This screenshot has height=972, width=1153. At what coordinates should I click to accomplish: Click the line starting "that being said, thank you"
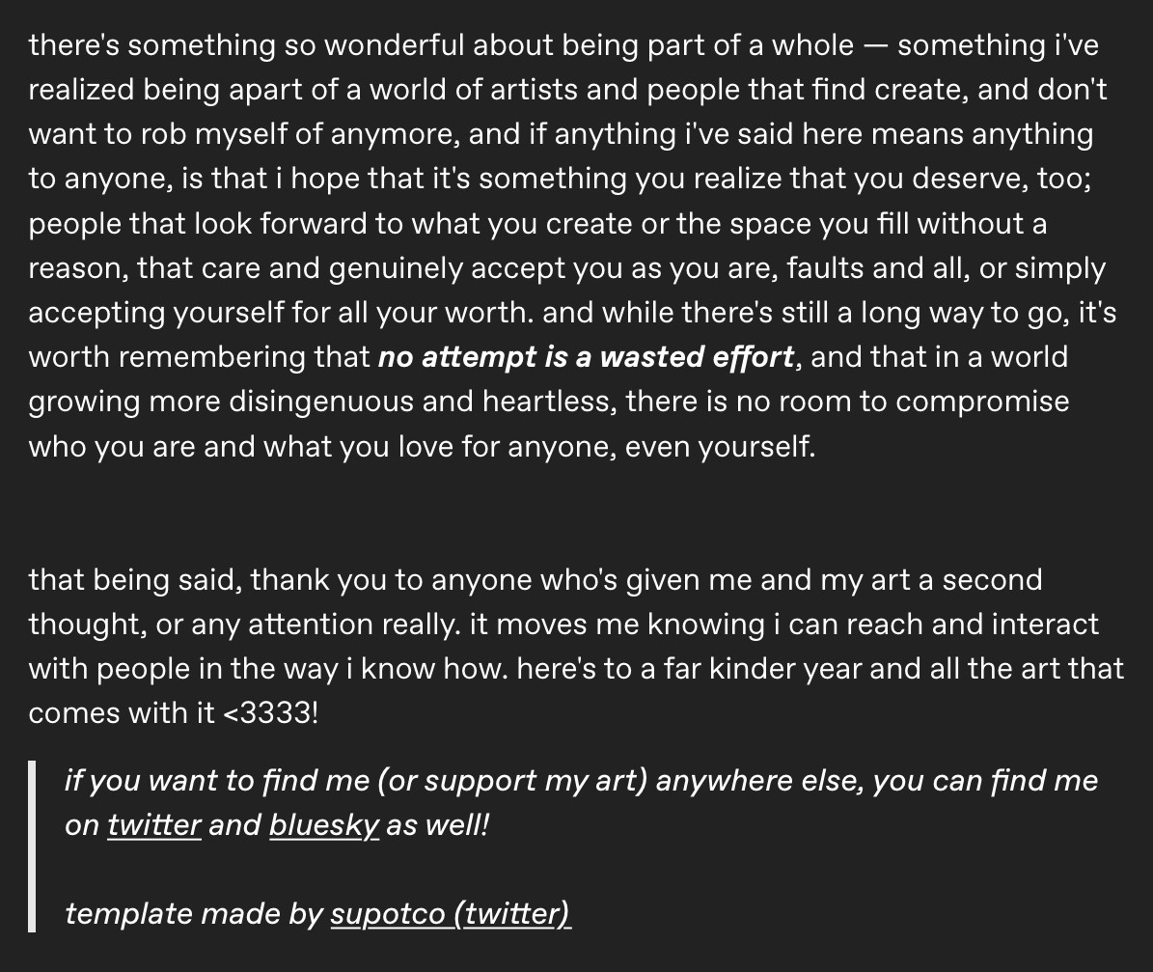pyautogui.click(x=535, y=580)
